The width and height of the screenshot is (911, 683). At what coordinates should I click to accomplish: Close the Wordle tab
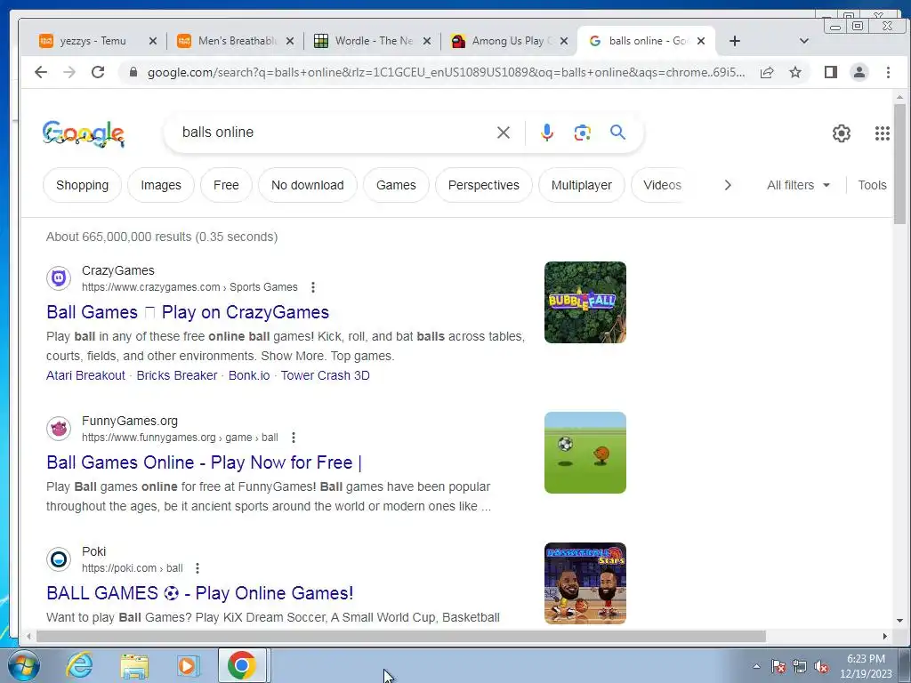(x=427, y=41)
